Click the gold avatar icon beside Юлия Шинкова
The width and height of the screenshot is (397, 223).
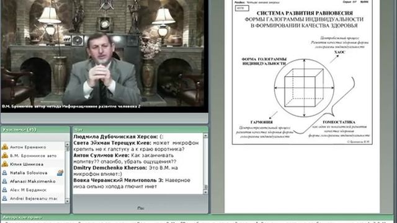coord(5,164)
